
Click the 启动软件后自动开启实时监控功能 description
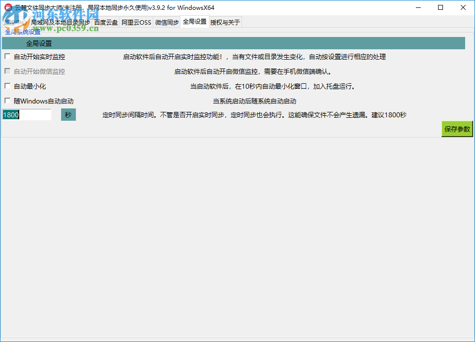point(254,57)
